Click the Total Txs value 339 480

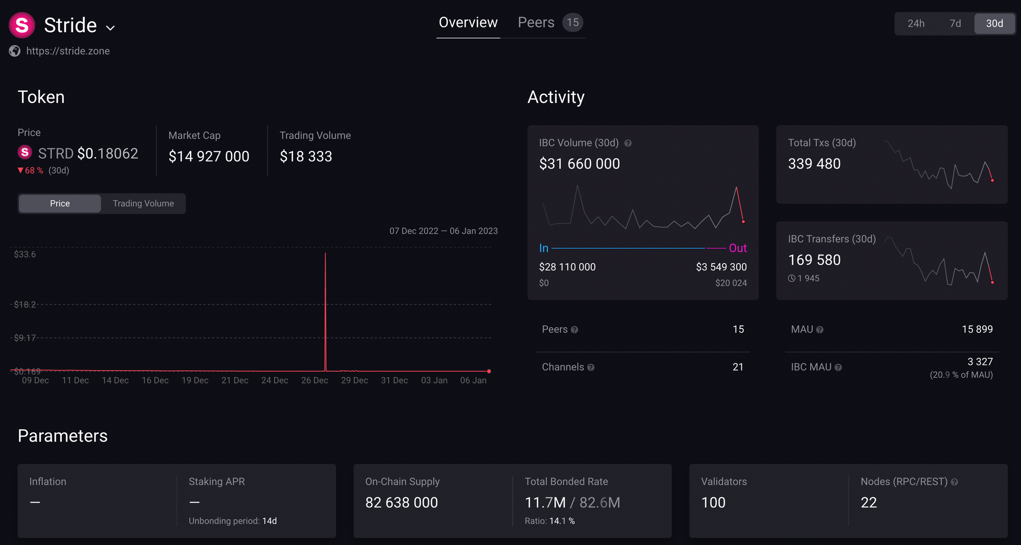pos(814,164)
